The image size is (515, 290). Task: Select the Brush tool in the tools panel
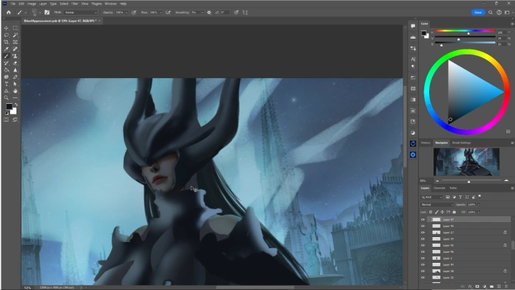[x=6, y=57]
